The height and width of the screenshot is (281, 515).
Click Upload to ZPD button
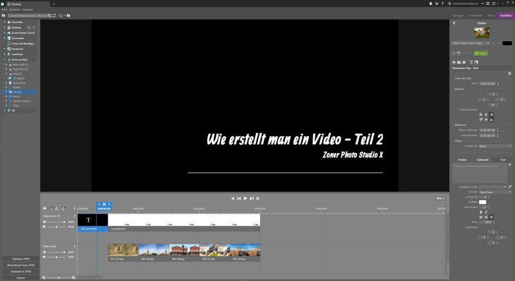click(x=21, y=271)
